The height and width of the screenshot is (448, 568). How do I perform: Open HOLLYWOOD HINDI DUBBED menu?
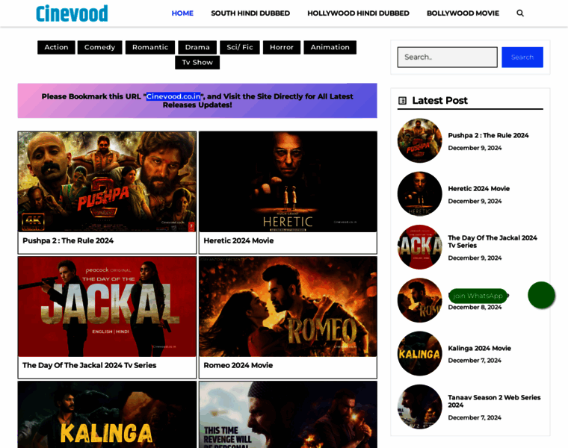(358, 13)
